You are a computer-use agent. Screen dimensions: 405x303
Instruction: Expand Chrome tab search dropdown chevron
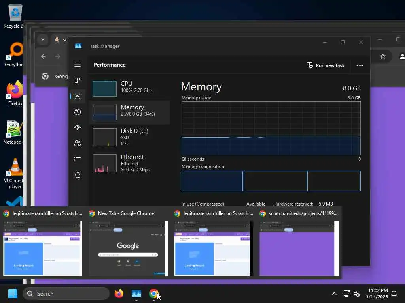(x=43, y=39)
